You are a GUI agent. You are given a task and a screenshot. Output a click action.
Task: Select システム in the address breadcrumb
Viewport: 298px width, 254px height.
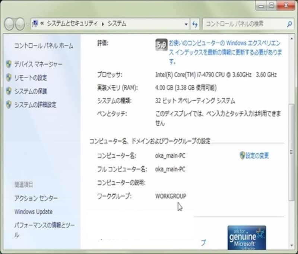pos(117,23)
